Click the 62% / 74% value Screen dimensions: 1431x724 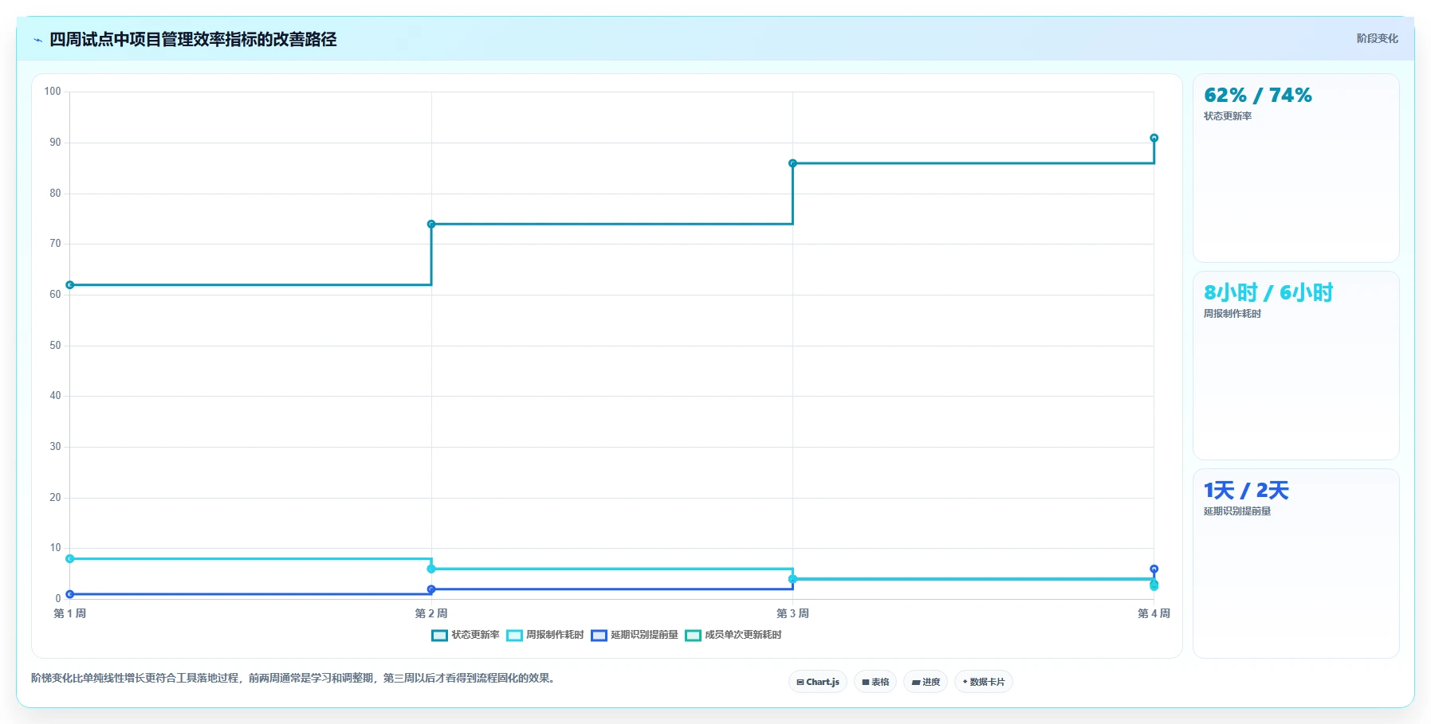tap(1258, 96)
